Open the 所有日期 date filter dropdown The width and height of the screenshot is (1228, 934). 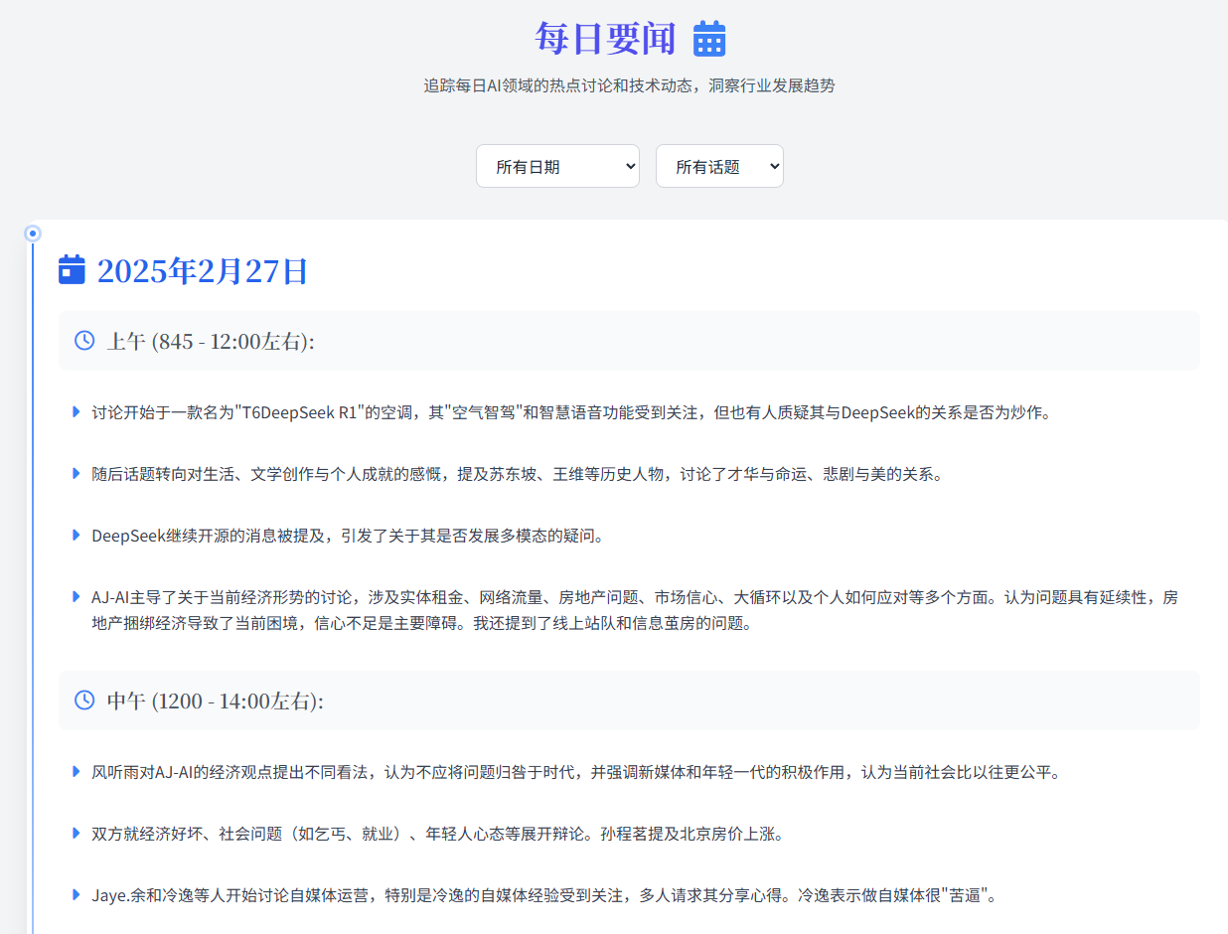point(557,166)
